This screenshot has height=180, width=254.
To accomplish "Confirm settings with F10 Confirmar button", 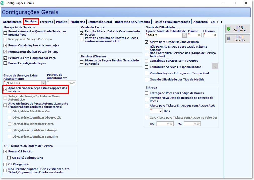I will click(238, 29).
